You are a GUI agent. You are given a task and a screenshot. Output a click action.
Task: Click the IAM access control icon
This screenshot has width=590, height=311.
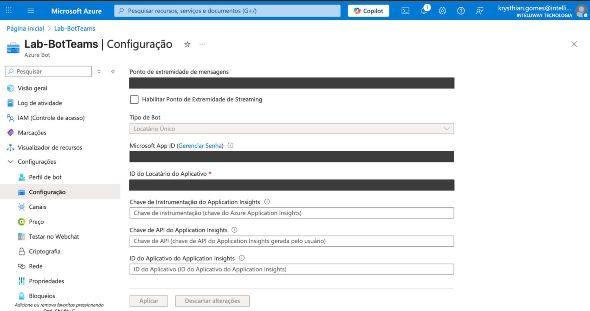tap(10, 118)
